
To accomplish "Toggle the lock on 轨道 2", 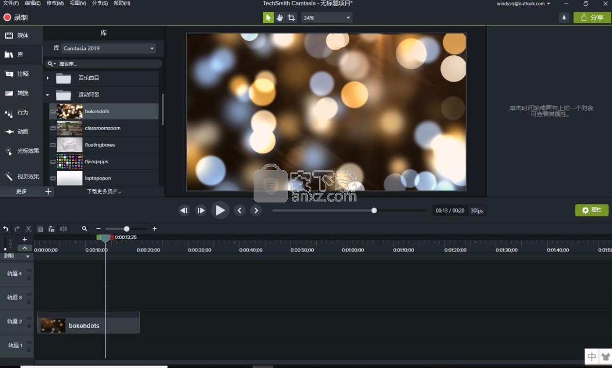I will [x=29, y=326].
